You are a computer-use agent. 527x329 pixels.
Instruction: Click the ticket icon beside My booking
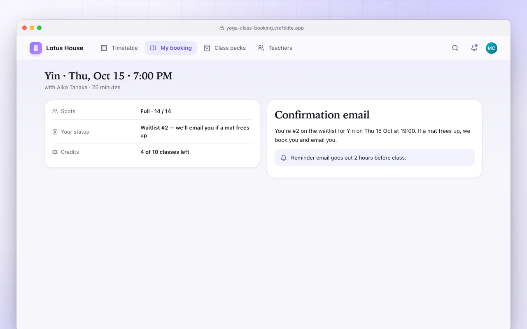[x=153, y=48]
